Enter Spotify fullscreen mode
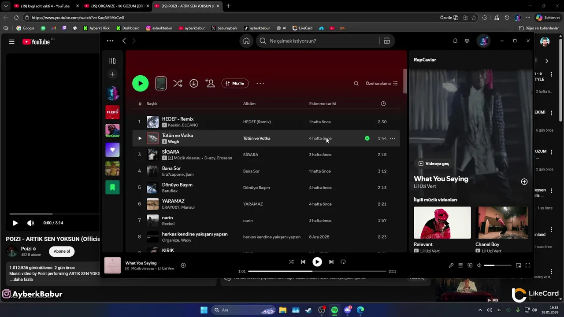The width and height of the screenshot is (564, 317). pos(528,265)
